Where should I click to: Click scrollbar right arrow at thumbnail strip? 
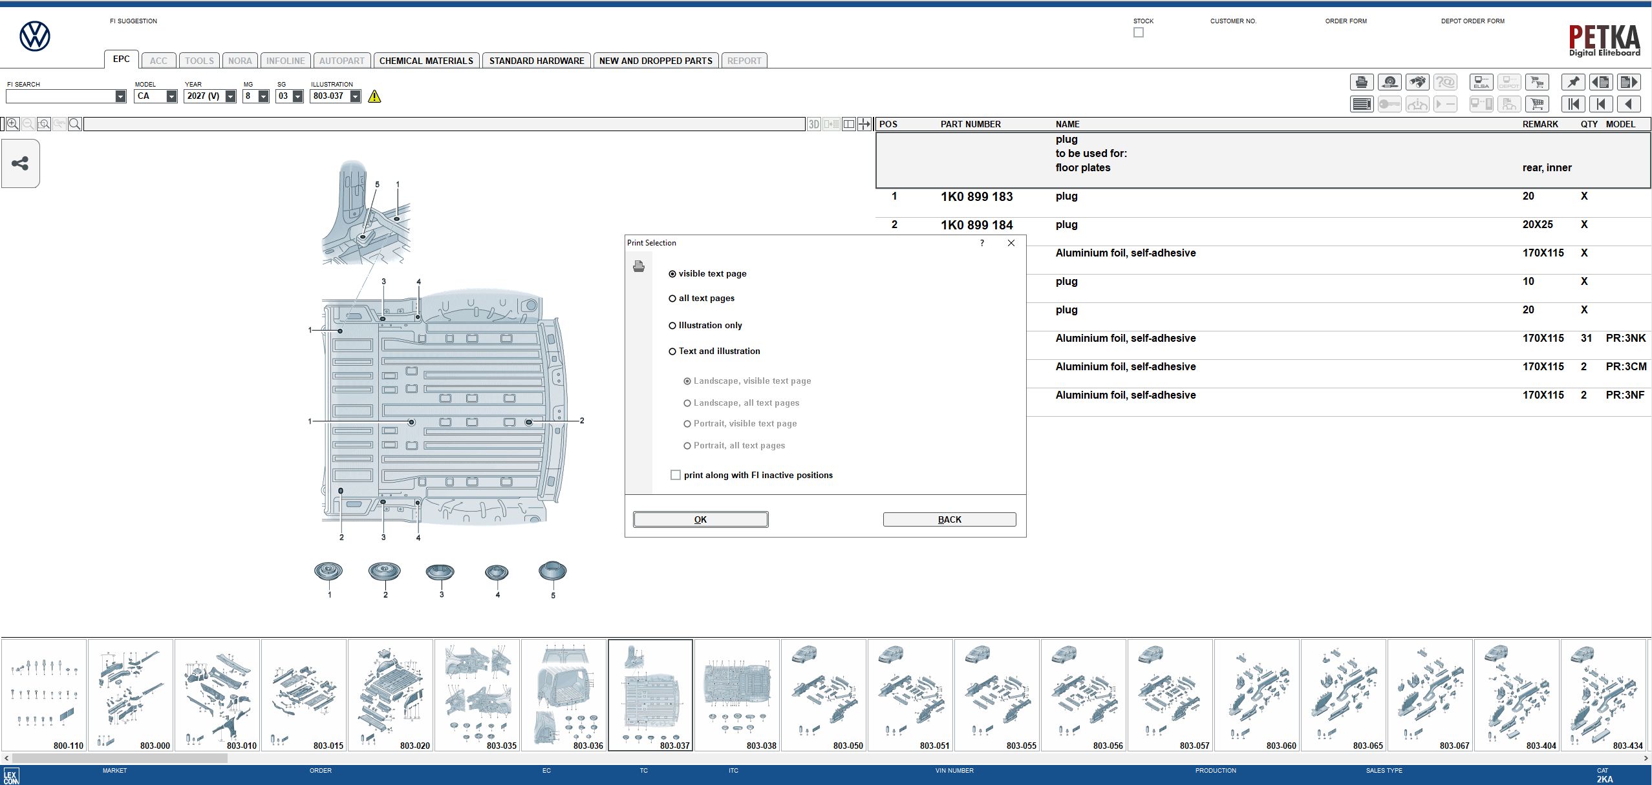tap(1646, 759)
